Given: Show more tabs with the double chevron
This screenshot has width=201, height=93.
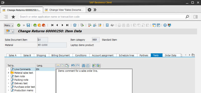Looking at the screenshot, I should [95, 10].
